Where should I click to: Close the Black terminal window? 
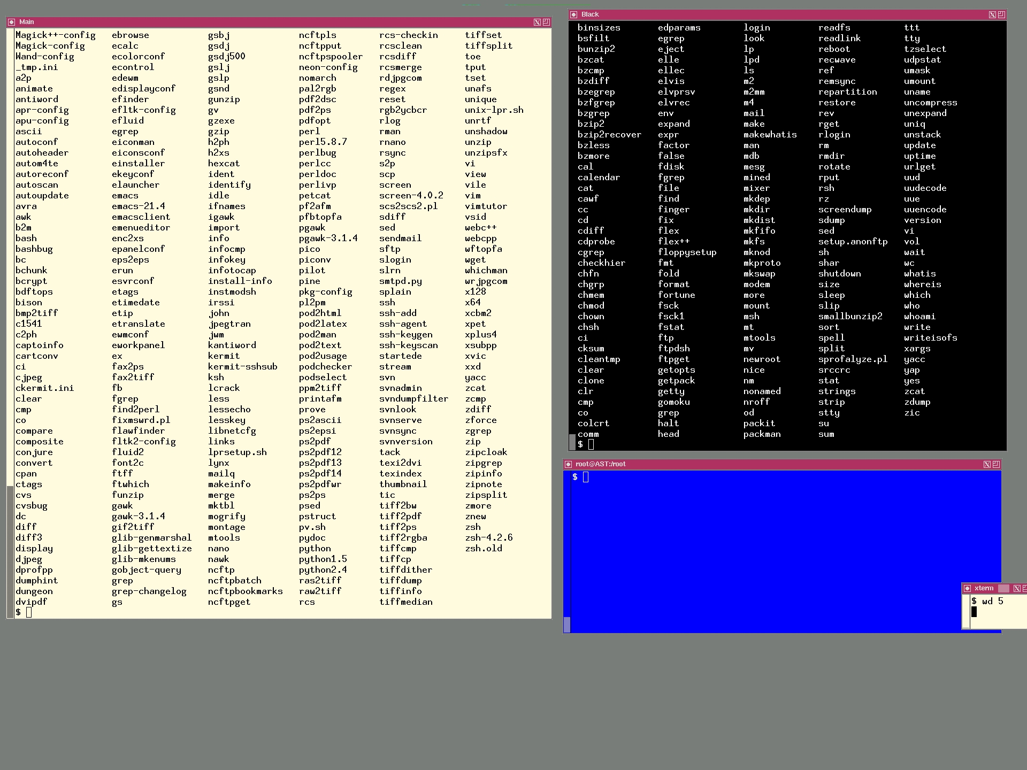(x=992, y=14)
